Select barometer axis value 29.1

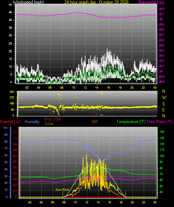pos(162,66)
